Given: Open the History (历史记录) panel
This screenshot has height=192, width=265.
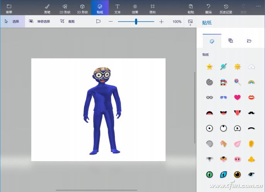Looking at the screenshot, I should tap(226, 8).
